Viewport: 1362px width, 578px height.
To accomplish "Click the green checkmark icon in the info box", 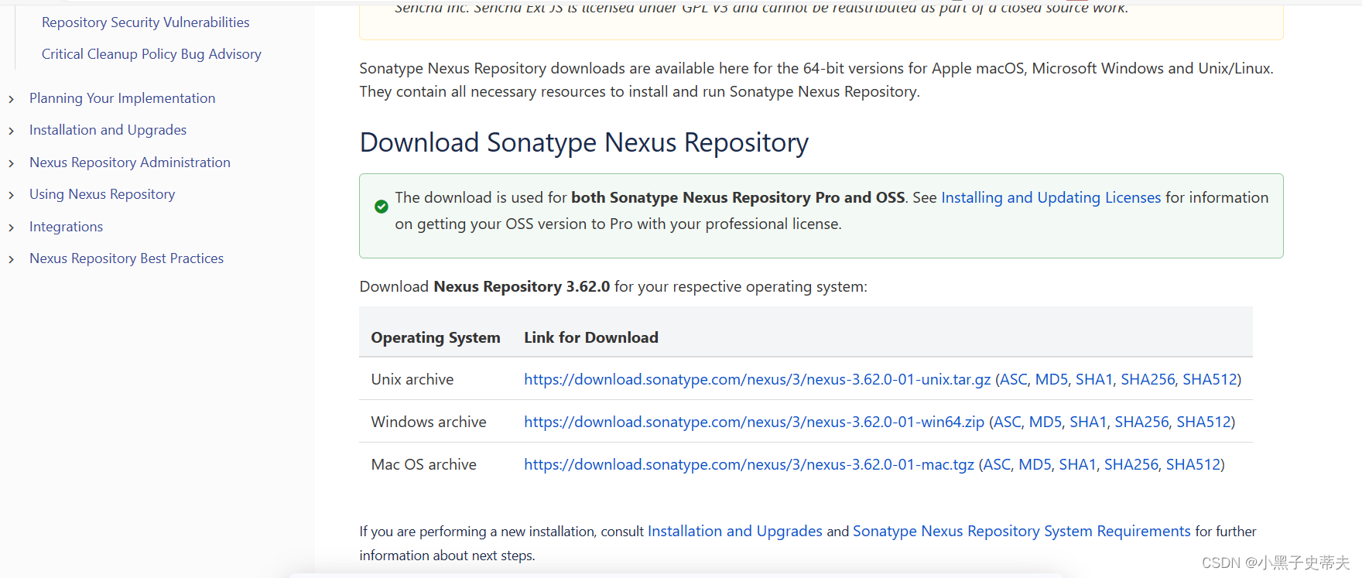I will (x=382, y=207).
